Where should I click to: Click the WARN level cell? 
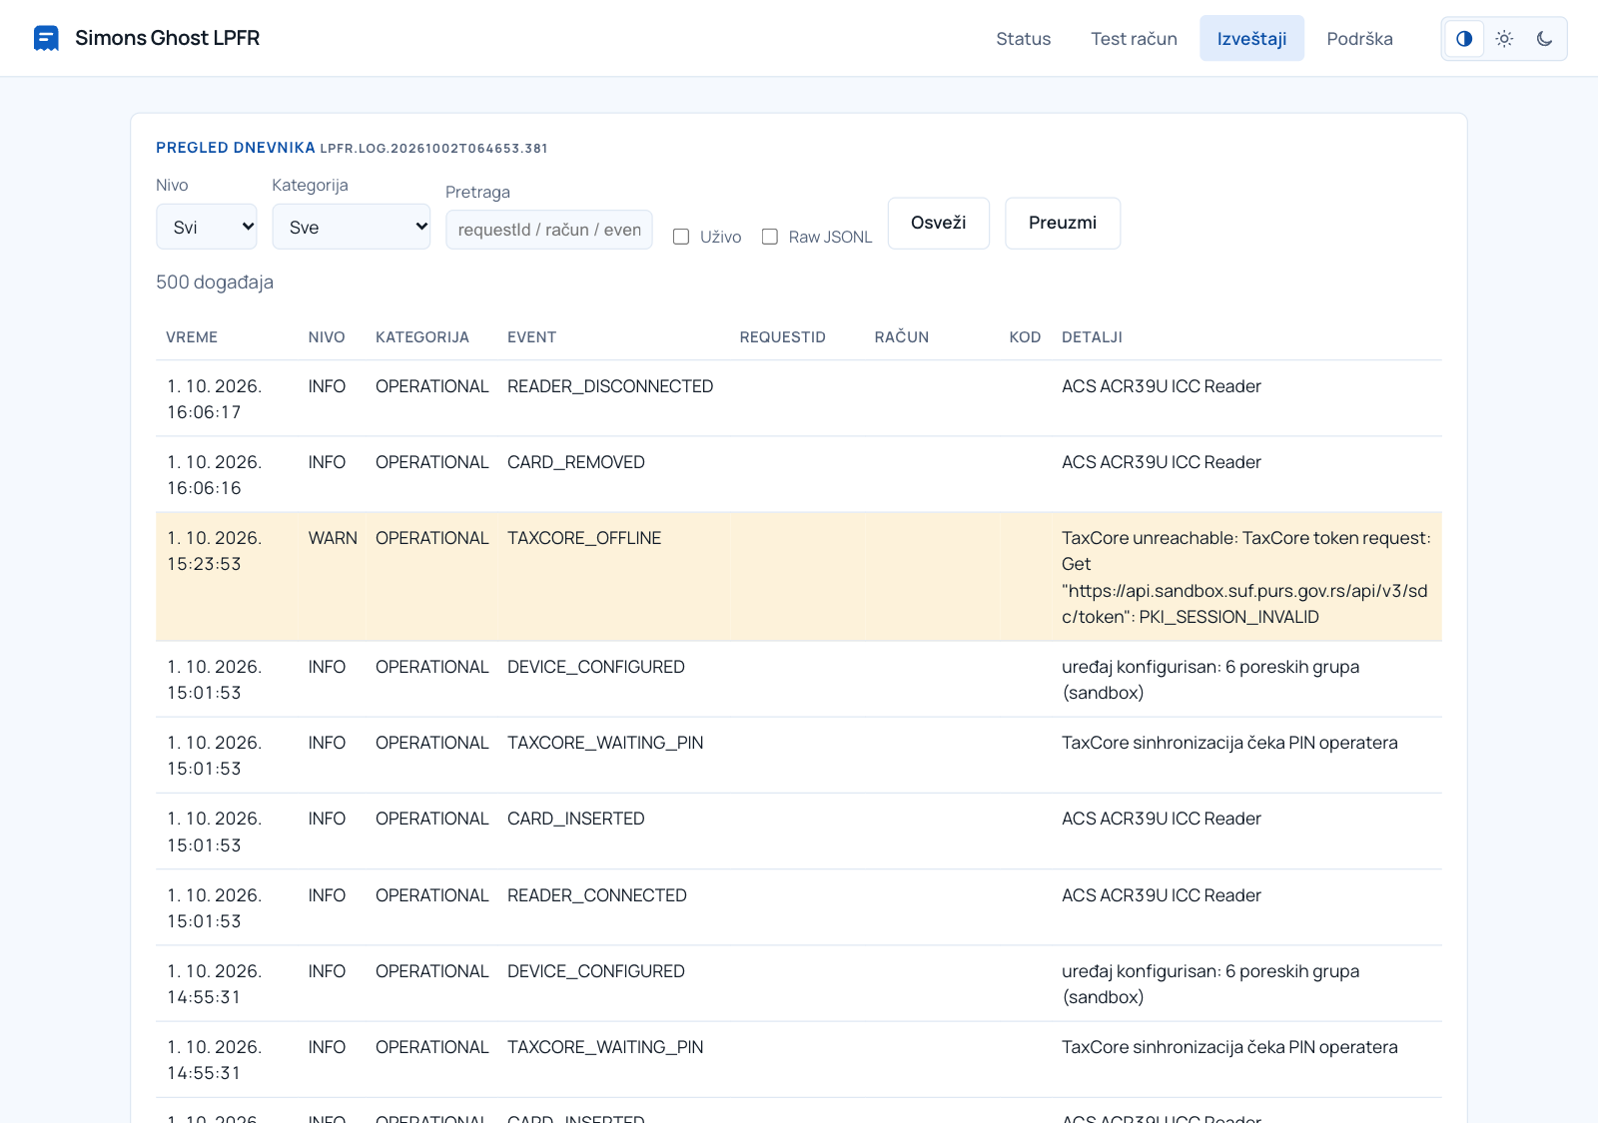tap(333, 538)
